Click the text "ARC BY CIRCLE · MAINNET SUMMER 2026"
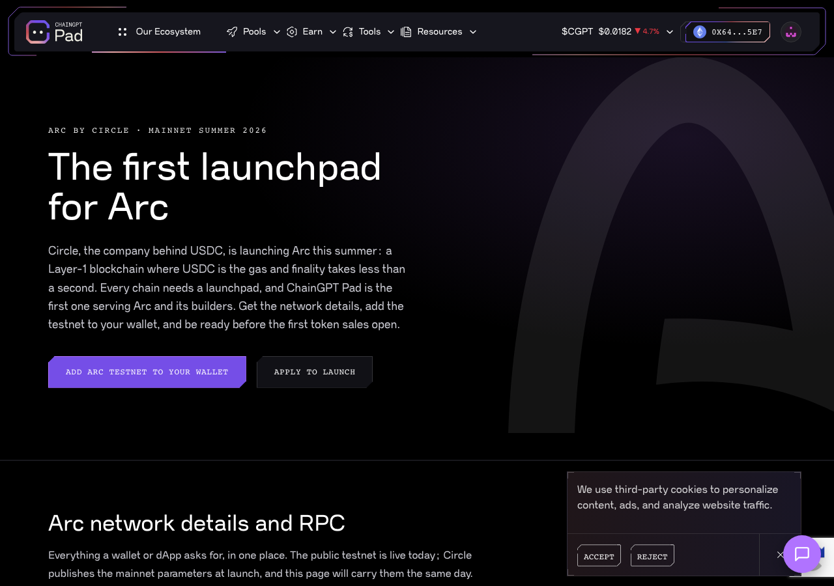The height and width of the screenshot is (586, 834). [158, 130]
